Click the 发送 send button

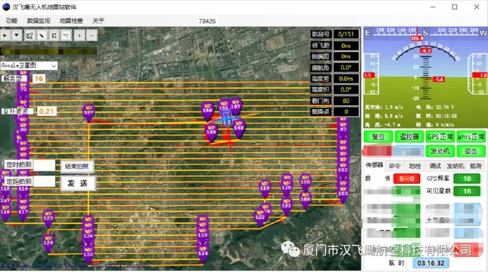tap(78, 184)
